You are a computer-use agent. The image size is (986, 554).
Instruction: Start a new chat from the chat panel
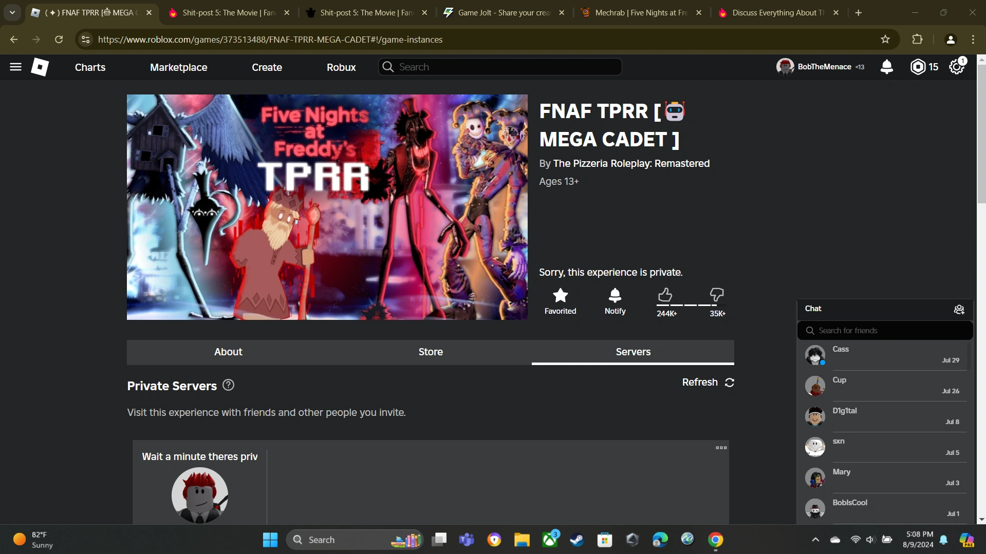(x=959, y=309)
